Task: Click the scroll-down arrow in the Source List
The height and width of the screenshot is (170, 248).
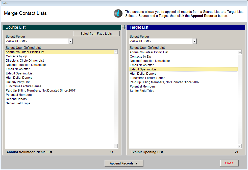Action: click(x=116, y=146)
